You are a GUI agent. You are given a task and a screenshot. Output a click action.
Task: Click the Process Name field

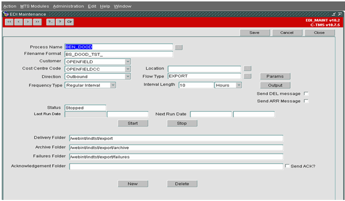119,47
